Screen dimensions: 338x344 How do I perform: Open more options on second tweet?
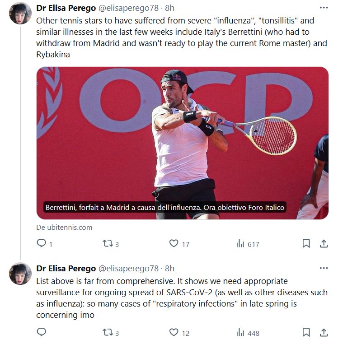coord(324,268)
